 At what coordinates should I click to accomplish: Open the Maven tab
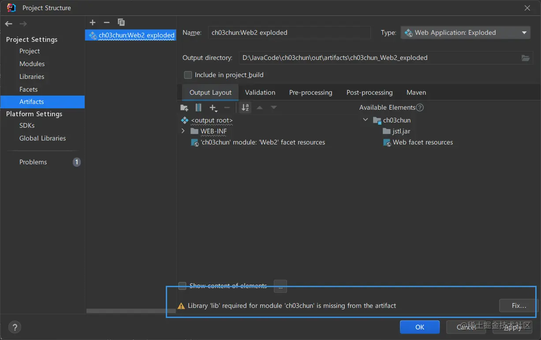coord(416,92)
